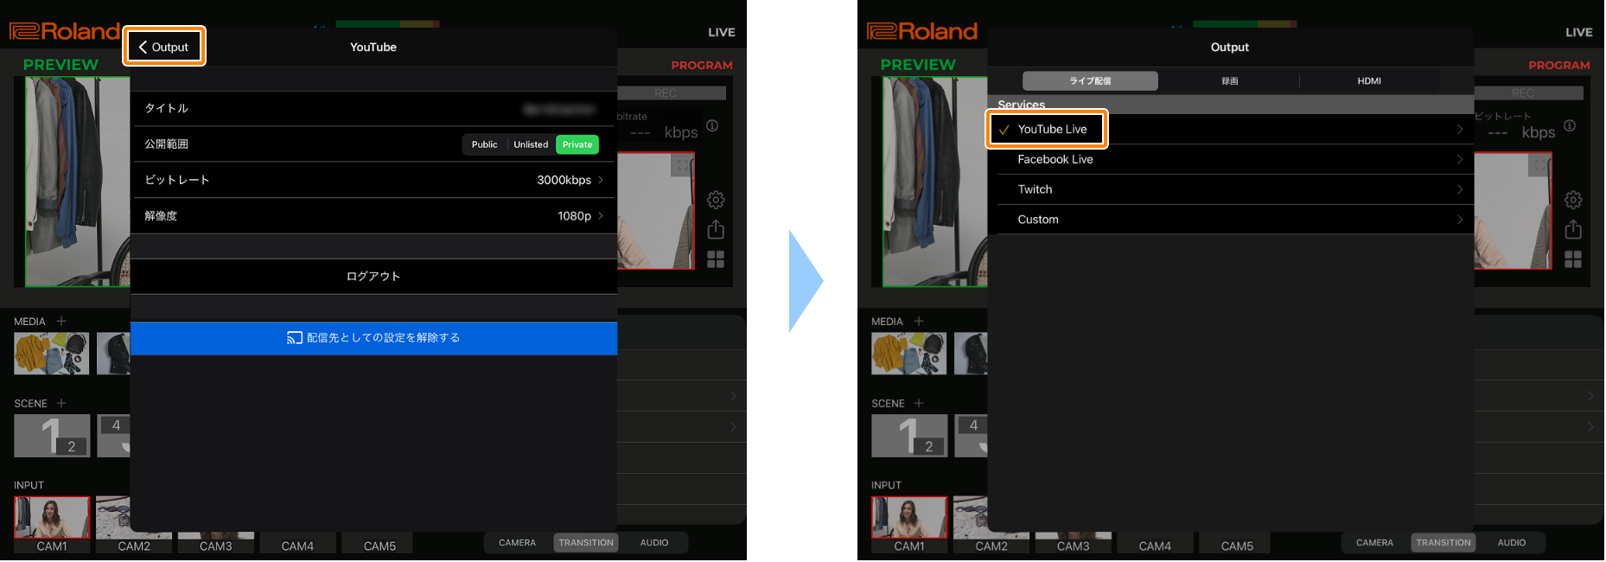Image resolution: width=1606 pixels, height=562 pixels.
Task: Switch to CAMERA tab in left screen
Action: pyautogui.click(x=517, y=543)
